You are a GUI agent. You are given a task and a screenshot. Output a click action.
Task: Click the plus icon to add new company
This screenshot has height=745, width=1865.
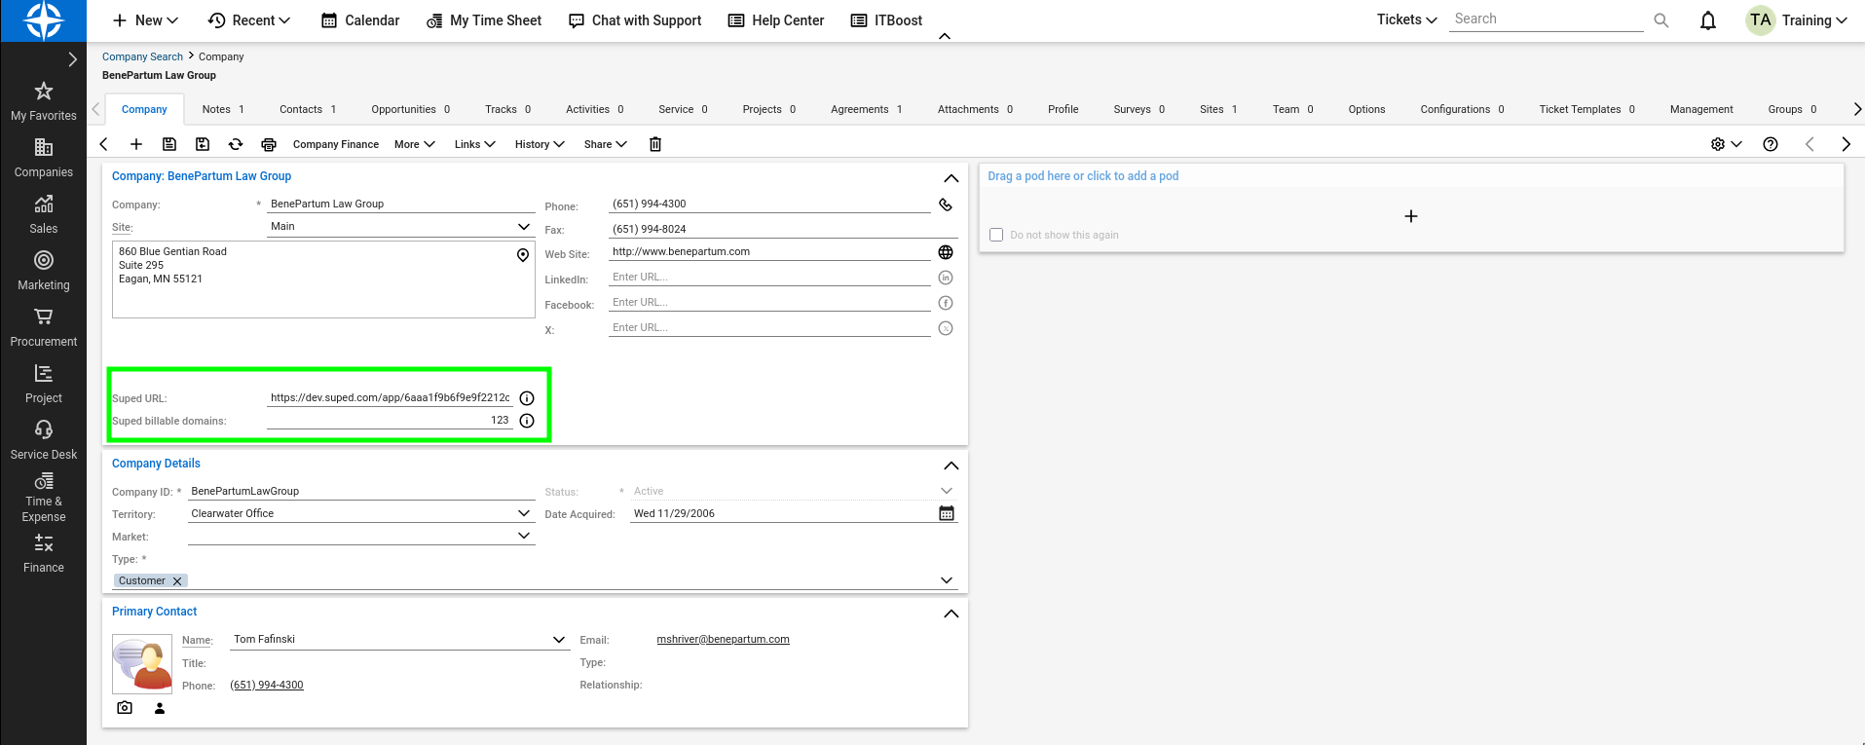click(136, 144)
